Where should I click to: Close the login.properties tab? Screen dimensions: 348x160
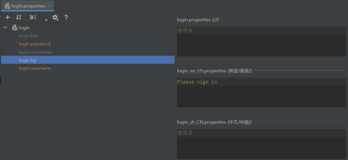tap(50, 6)
